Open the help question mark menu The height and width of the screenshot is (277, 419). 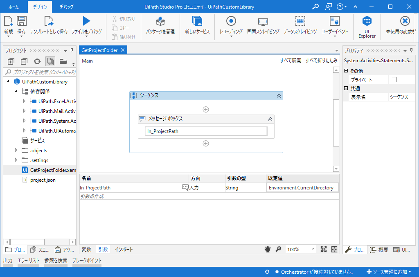coord(341,7)
